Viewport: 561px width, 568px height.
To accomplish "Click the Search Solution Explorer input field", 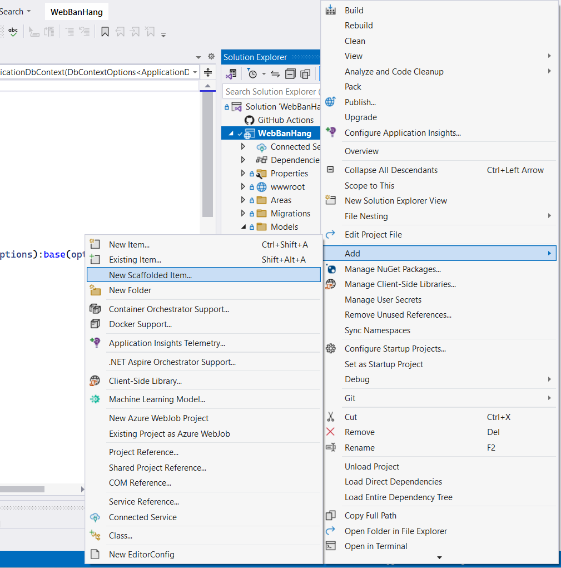I will click(x=271, y=92).
